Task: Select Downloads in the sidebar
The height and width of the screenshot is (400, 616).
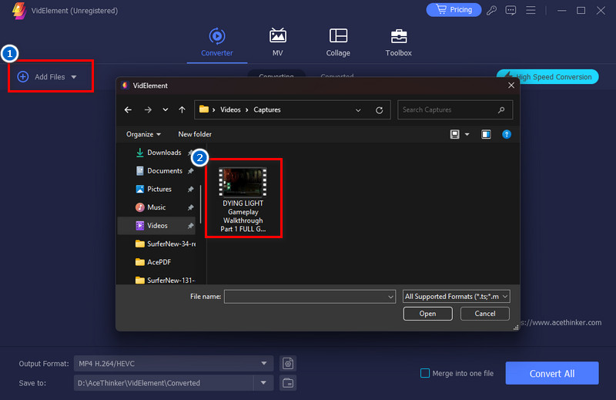Action: click(x=164, y=152)
